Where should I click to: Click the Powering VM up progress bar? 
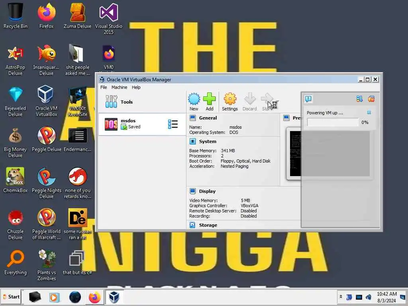[x=333, y=122]
